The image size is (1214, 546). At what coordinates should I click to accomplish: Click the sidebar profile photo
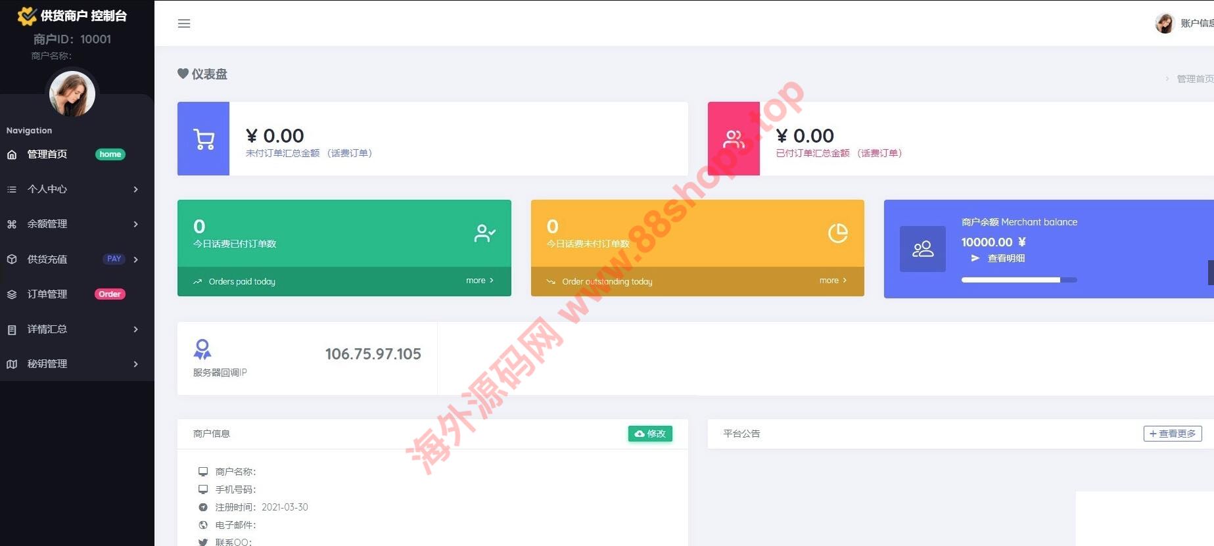pos(72,94)
